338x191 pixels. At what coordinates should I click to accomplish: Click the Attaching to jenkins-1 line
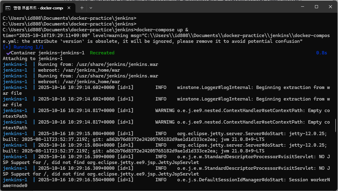33,59
